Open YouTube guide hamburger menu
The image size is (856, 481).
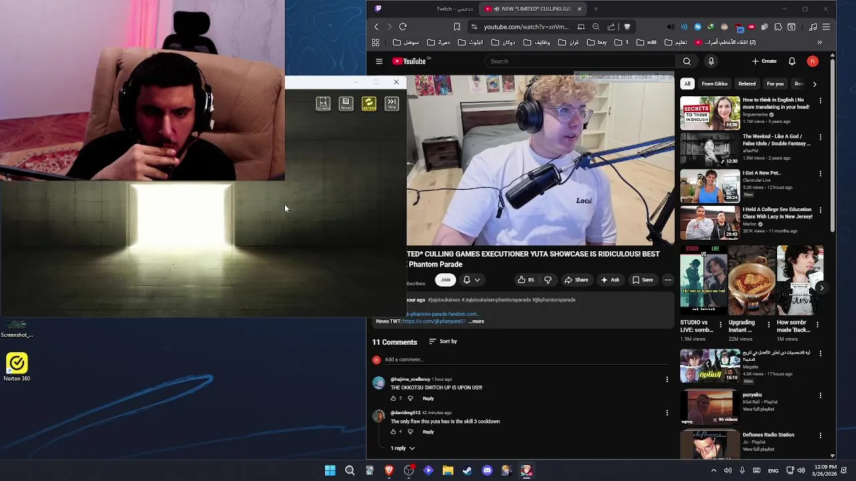[379, 61]
